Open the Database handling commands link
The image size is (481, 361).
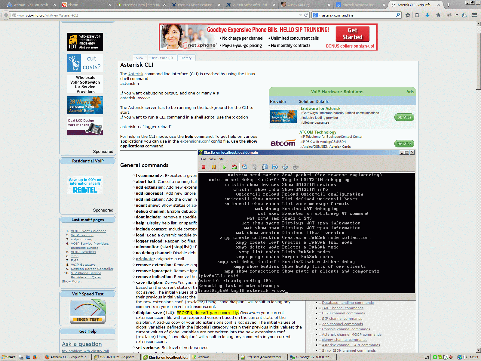pyautogui.click(x=348, y=303)
